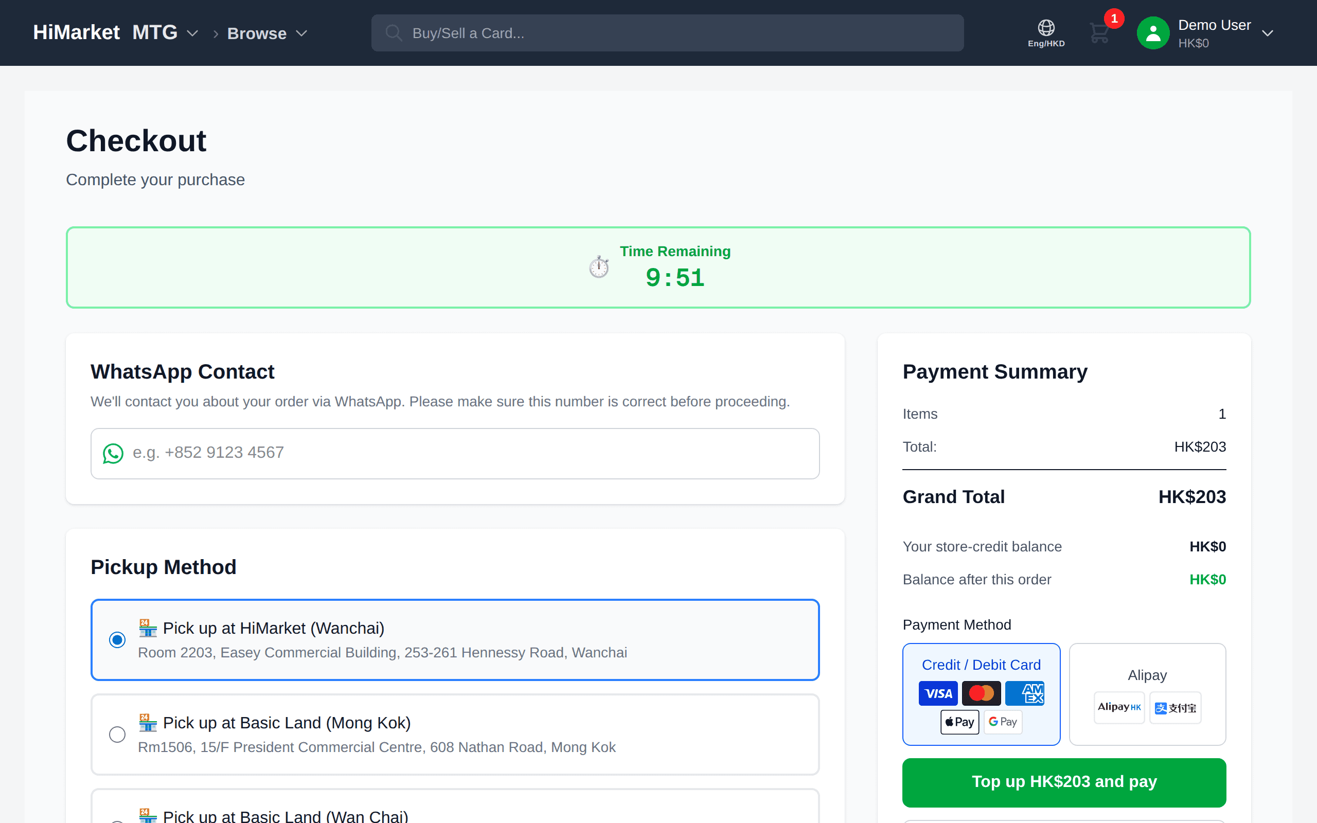This screenshot has width=1317, height=823.
Task: Click the American Express logo
Action: (x=1025, y=693)
